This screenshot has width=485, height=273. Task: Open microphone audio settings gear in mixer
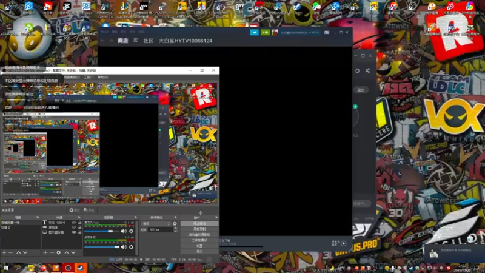point(131,231)
